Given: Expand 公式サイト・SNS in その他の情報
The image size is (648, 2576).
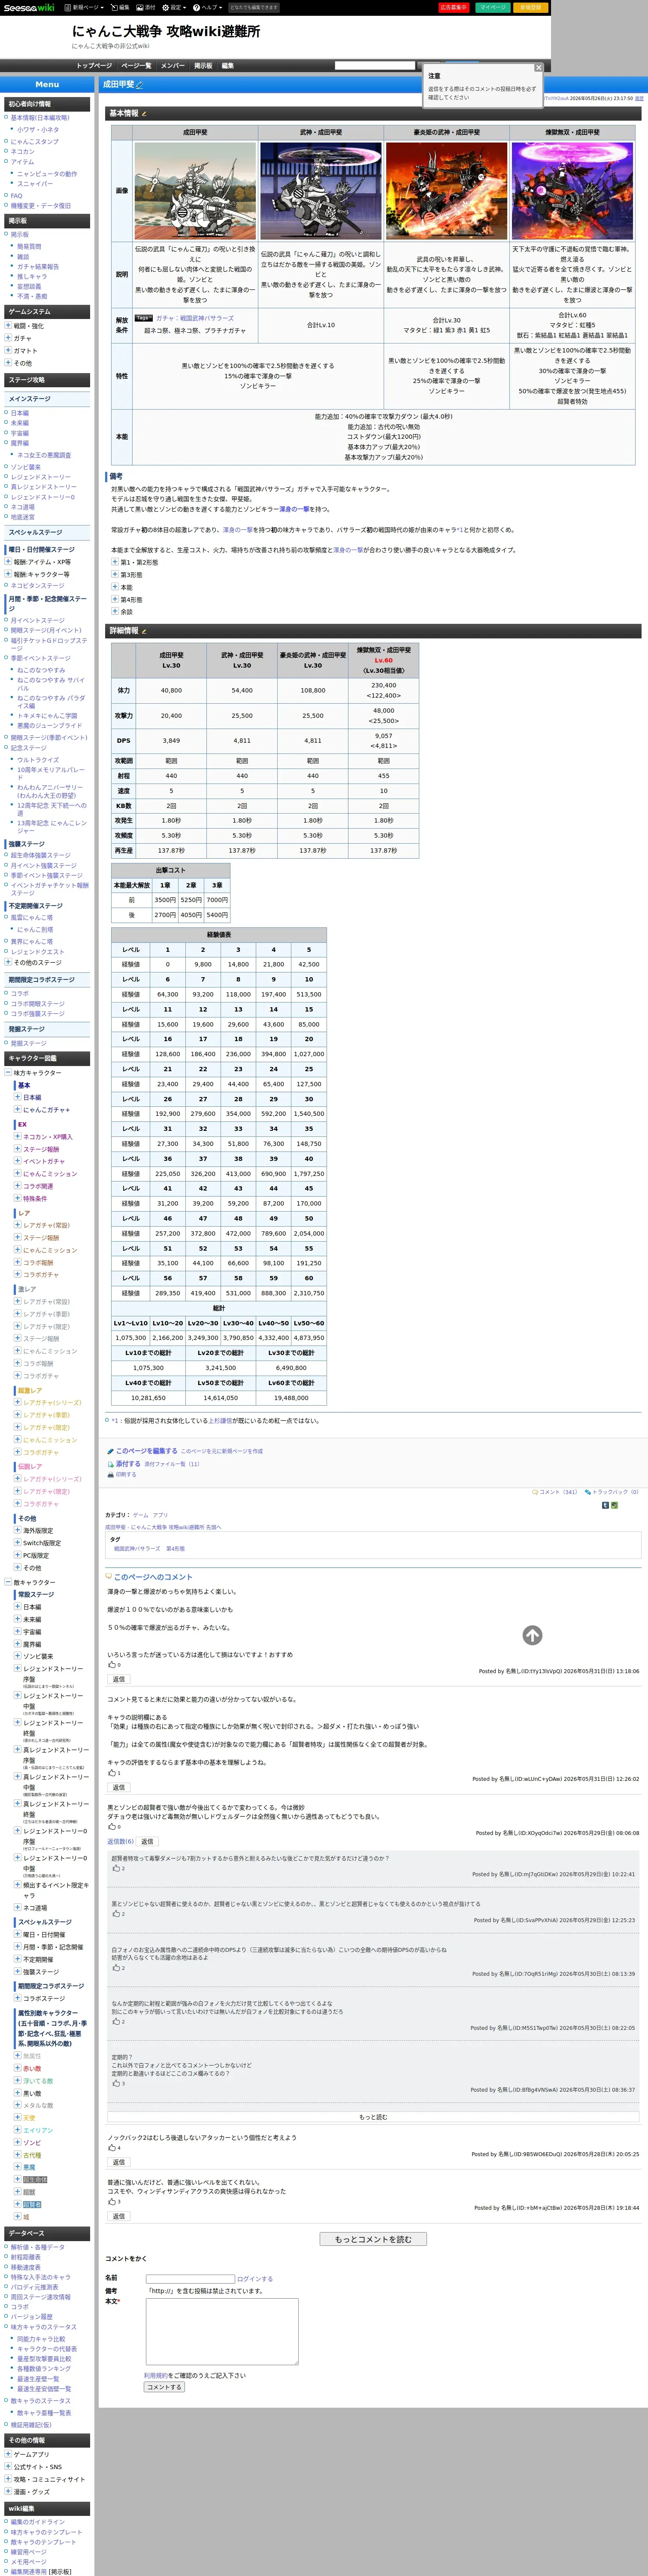Looking at the screenshot, I should (8, 2467).
